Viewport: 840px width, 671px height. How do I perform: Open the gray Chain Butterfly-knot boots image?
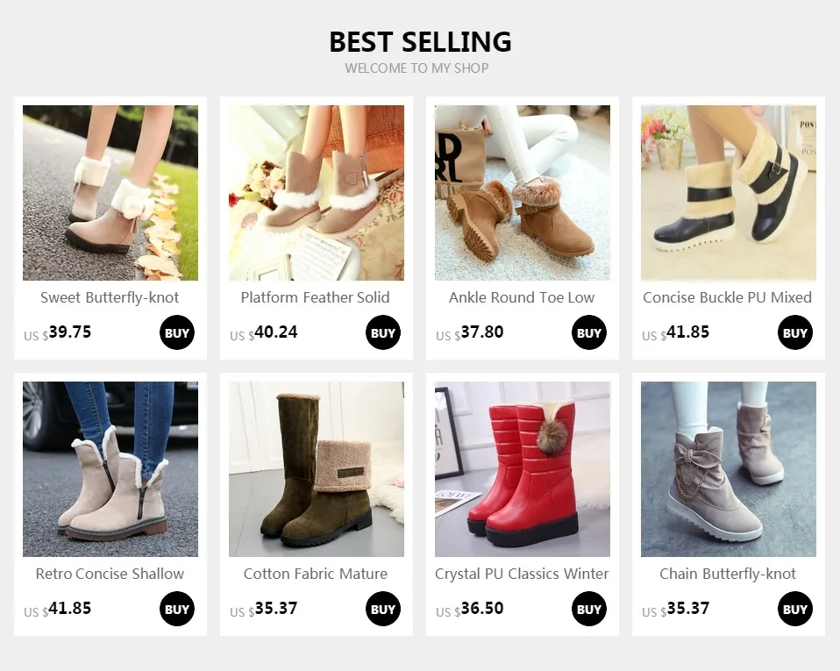pyautogui.click(x=729, y=469)
